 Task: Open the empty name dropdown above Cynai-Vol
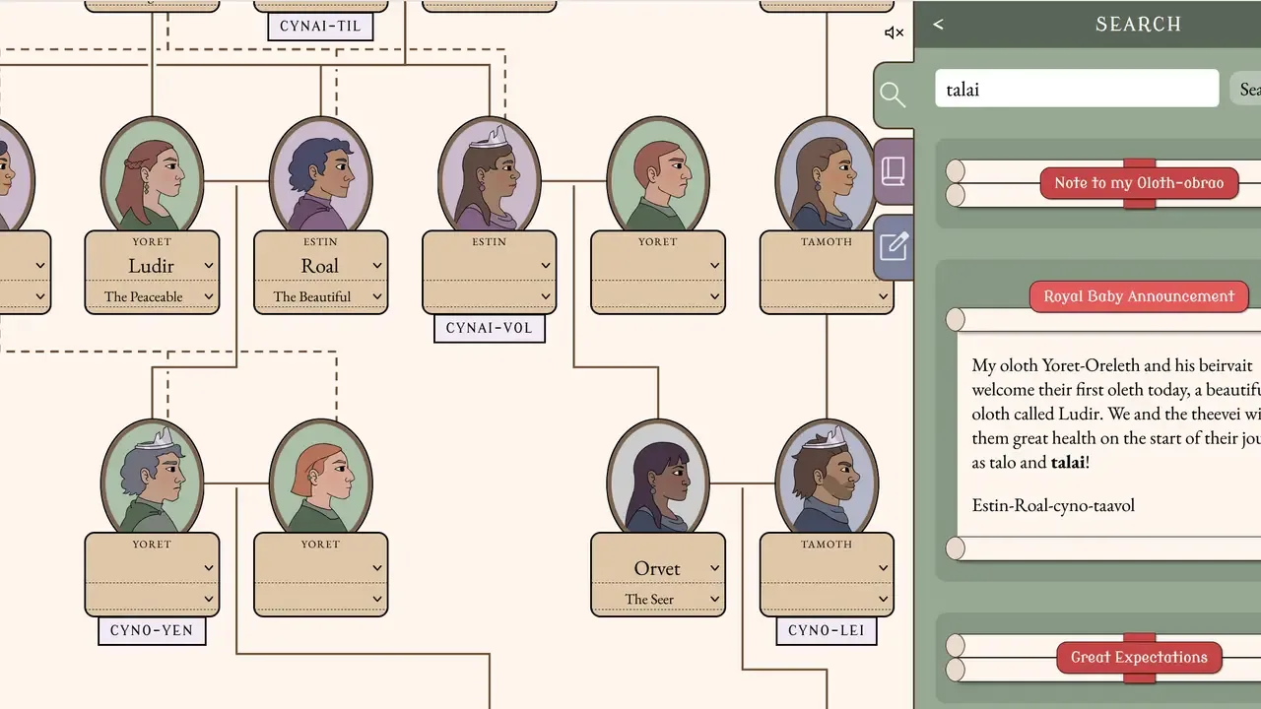(489, 266)
